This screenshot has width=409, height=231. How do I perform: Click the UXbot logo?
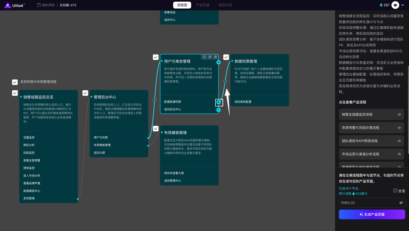point(14,5)
